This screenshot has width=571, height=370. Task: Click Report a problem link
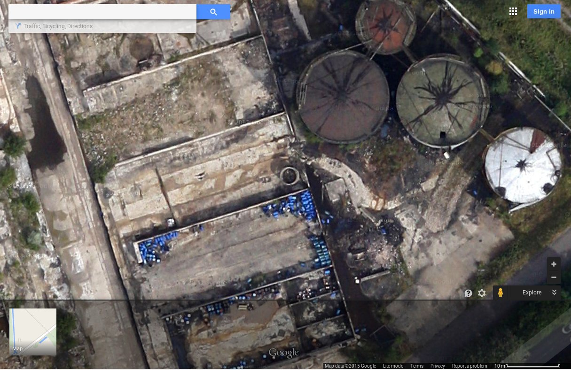point(469,366)
